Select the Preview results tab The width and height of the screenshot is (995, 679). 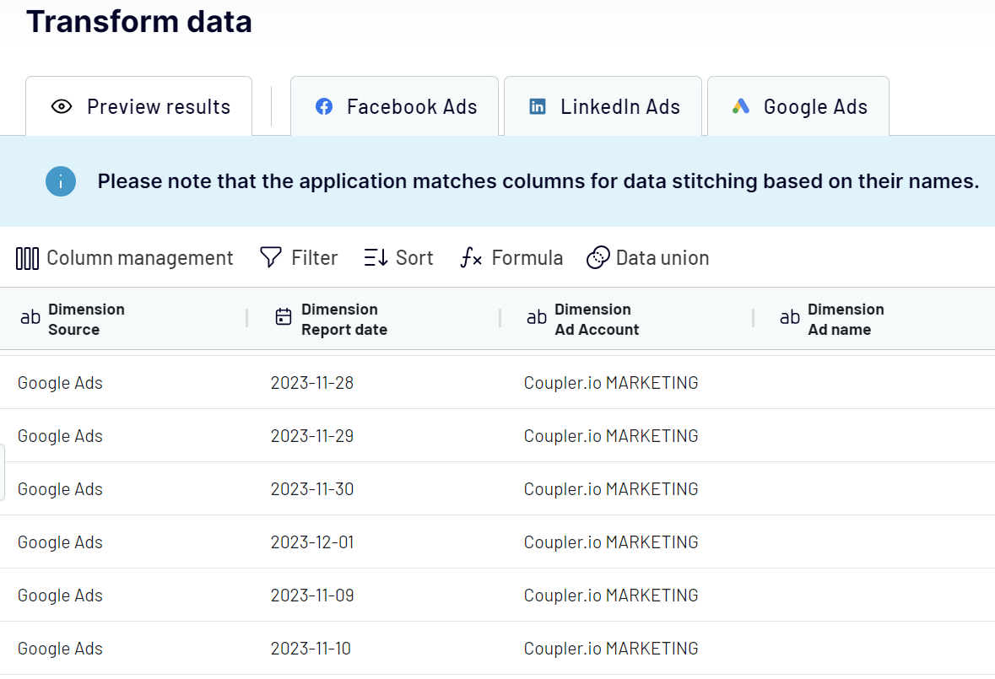point(138,106)
